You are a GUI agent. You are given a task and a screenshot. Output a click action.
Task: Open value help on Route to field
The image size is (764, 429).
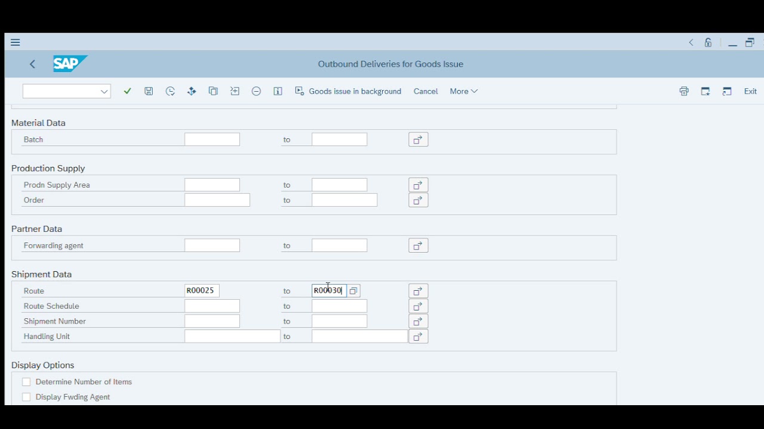(353, 291)
